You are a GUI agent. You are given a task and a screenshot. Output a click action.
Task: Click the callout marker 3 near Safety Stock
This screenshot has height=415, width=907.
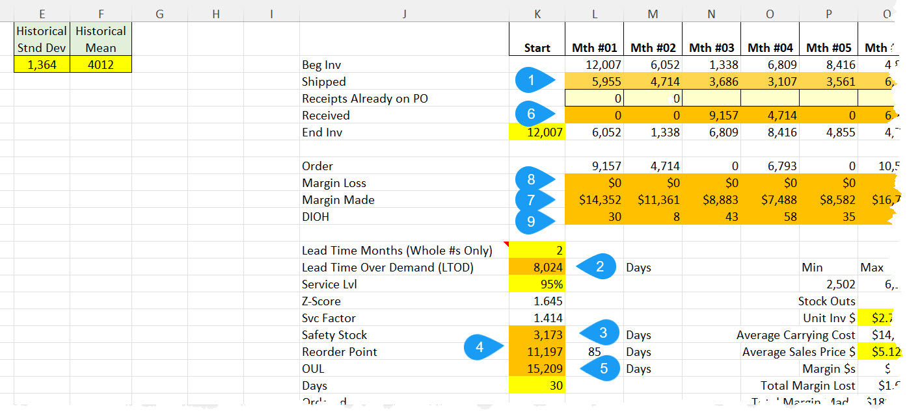point(602,333)
